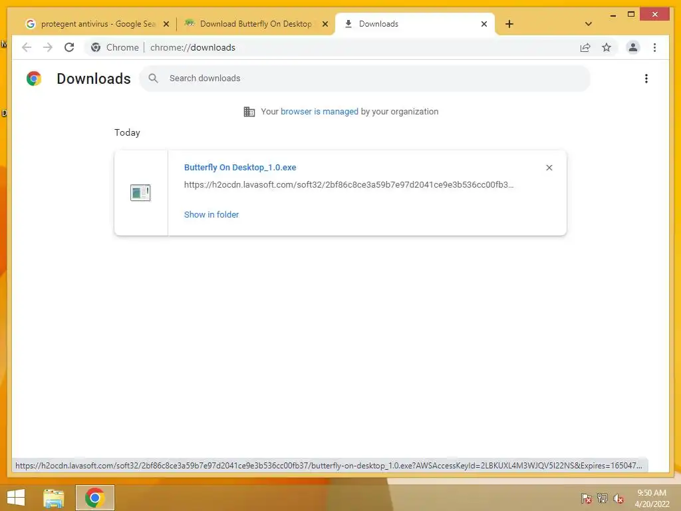Expand the tab search chevron
The width and height of the screenshot is (681, 511).
pyautogui.click(x=589, y=24)
